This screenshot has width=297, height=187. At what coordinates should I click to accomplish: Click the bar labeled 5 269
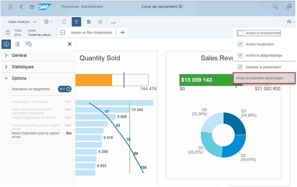click(86, 152)
